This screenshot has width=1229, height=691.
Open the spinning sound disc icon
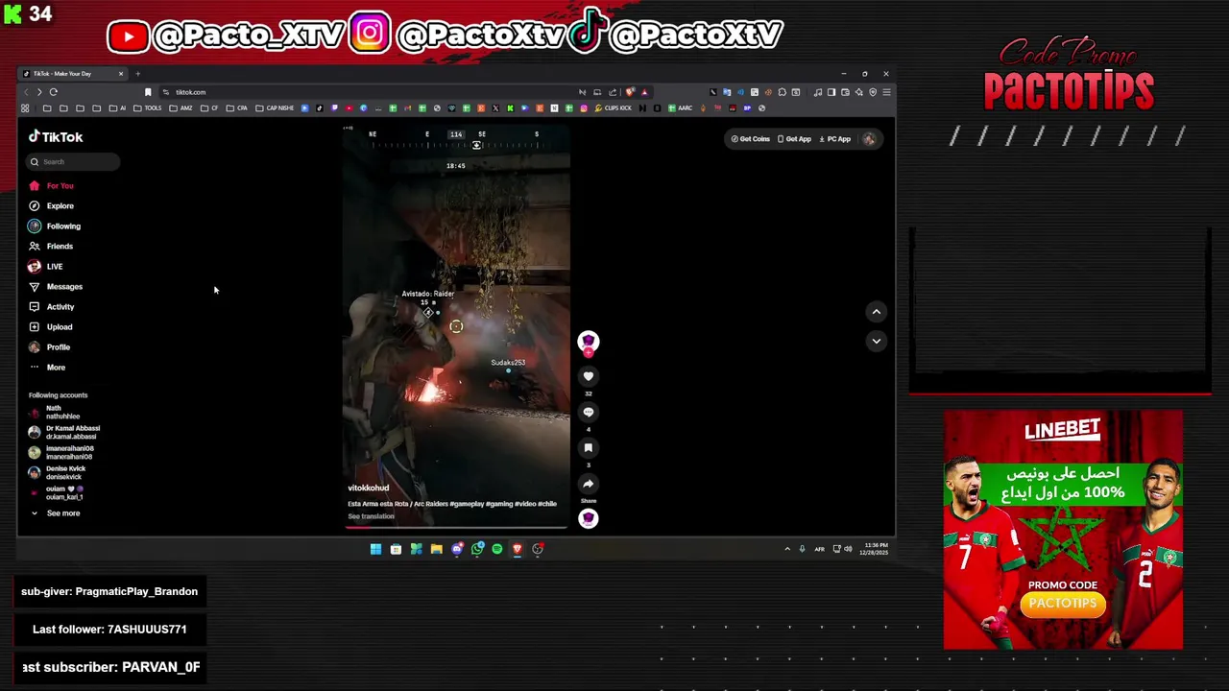(x=589, y=518)
